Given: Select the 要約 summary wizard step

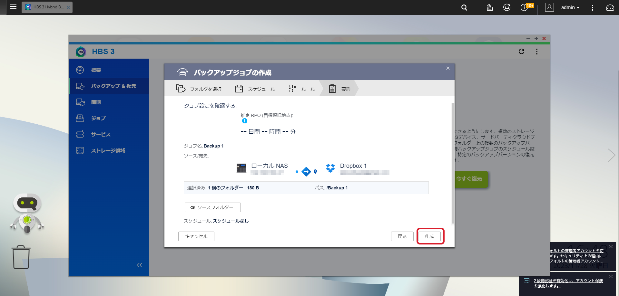Looking at the screenshot, I should click(339, 89).
